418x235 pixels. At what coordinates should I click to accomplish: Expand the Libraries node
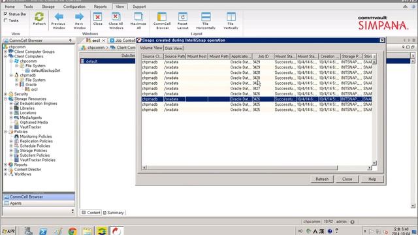pos(11,108)
